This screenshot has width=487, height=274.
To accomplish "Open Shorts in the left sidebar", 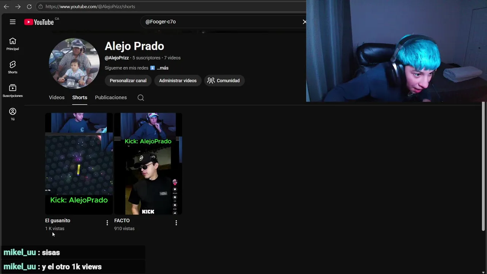I will tap(13, 67).
